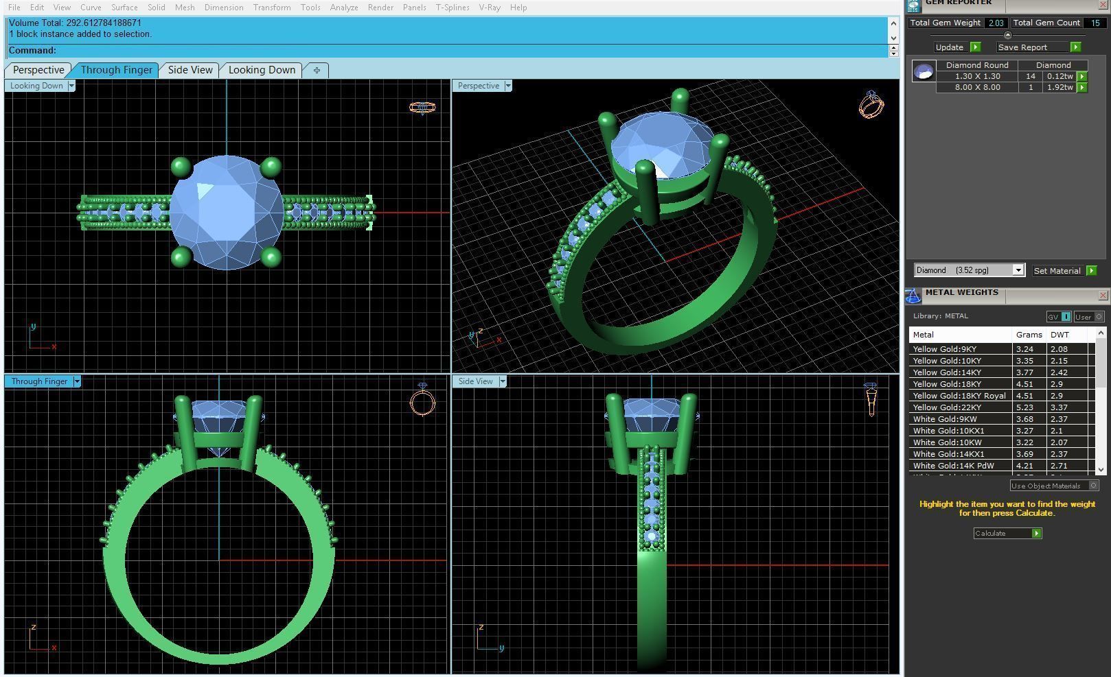Select the Yellow Gold:22KY row
Image resolution: width=1111 pixels, height=677 pixels.
point(1003,407)
